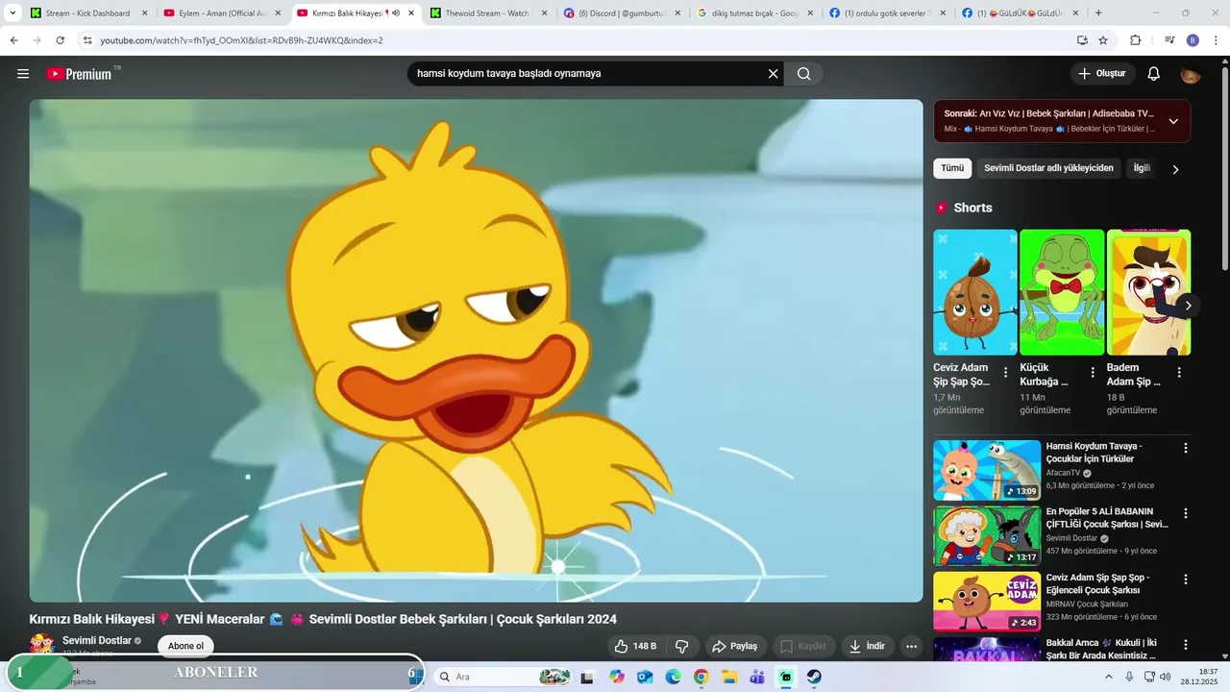Reload the page in Chrome
Image resolution: width=1230 pixels, height=692 pixels.
(x=60, y=40)
